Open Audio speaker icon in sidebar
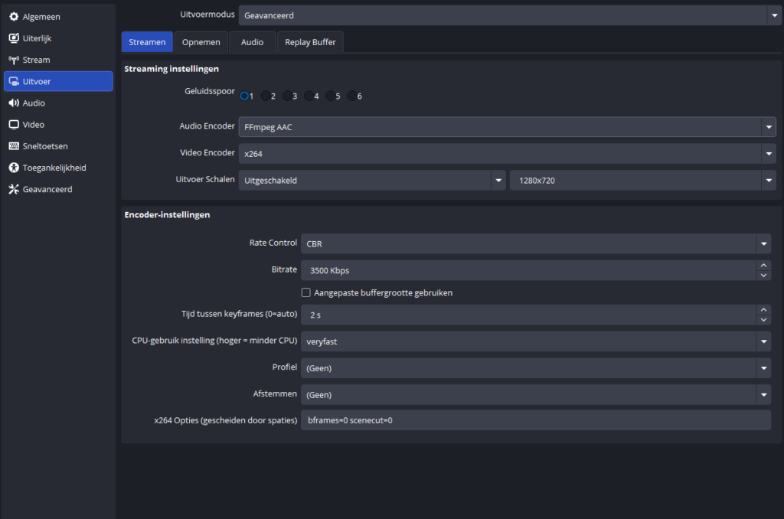This screenshot has width=784, height=519. click(x=14, y=103)
